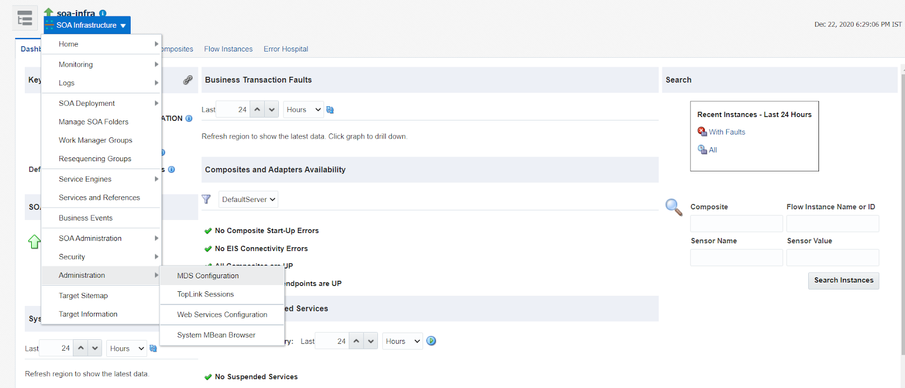This screenshot has width=905, height=388.
Task: Click the link icon in Key panel header
Action: pyautogui.click(x=188, y=80)
